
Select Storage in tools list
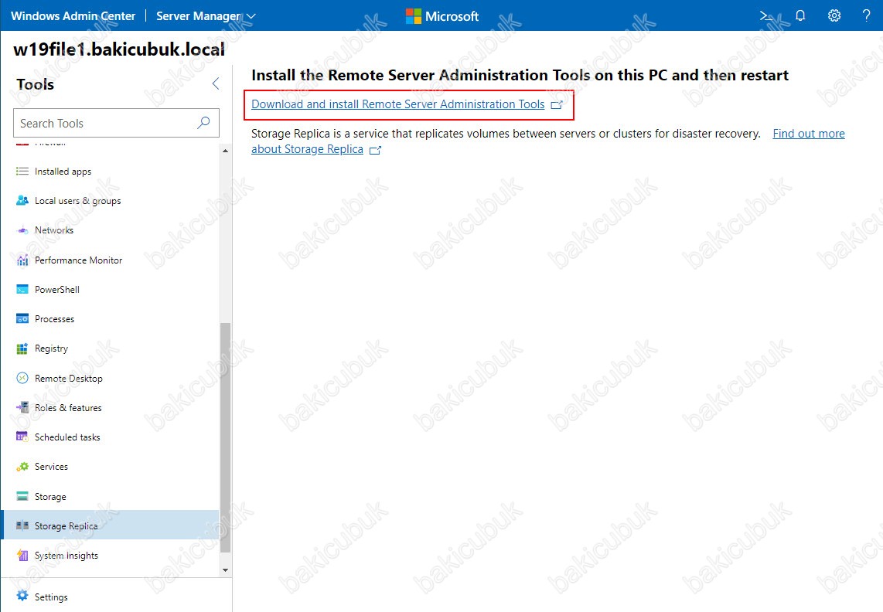pos(111,497)
